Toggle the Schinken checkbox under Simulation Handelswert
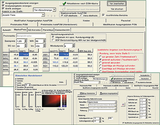Viewport: 160px width, 125px height. pyautogui.click(x=16, y=79)
